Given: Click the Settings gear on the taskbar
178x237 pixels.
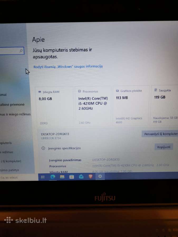Looking at the screenshot, I should click(100, 176).
